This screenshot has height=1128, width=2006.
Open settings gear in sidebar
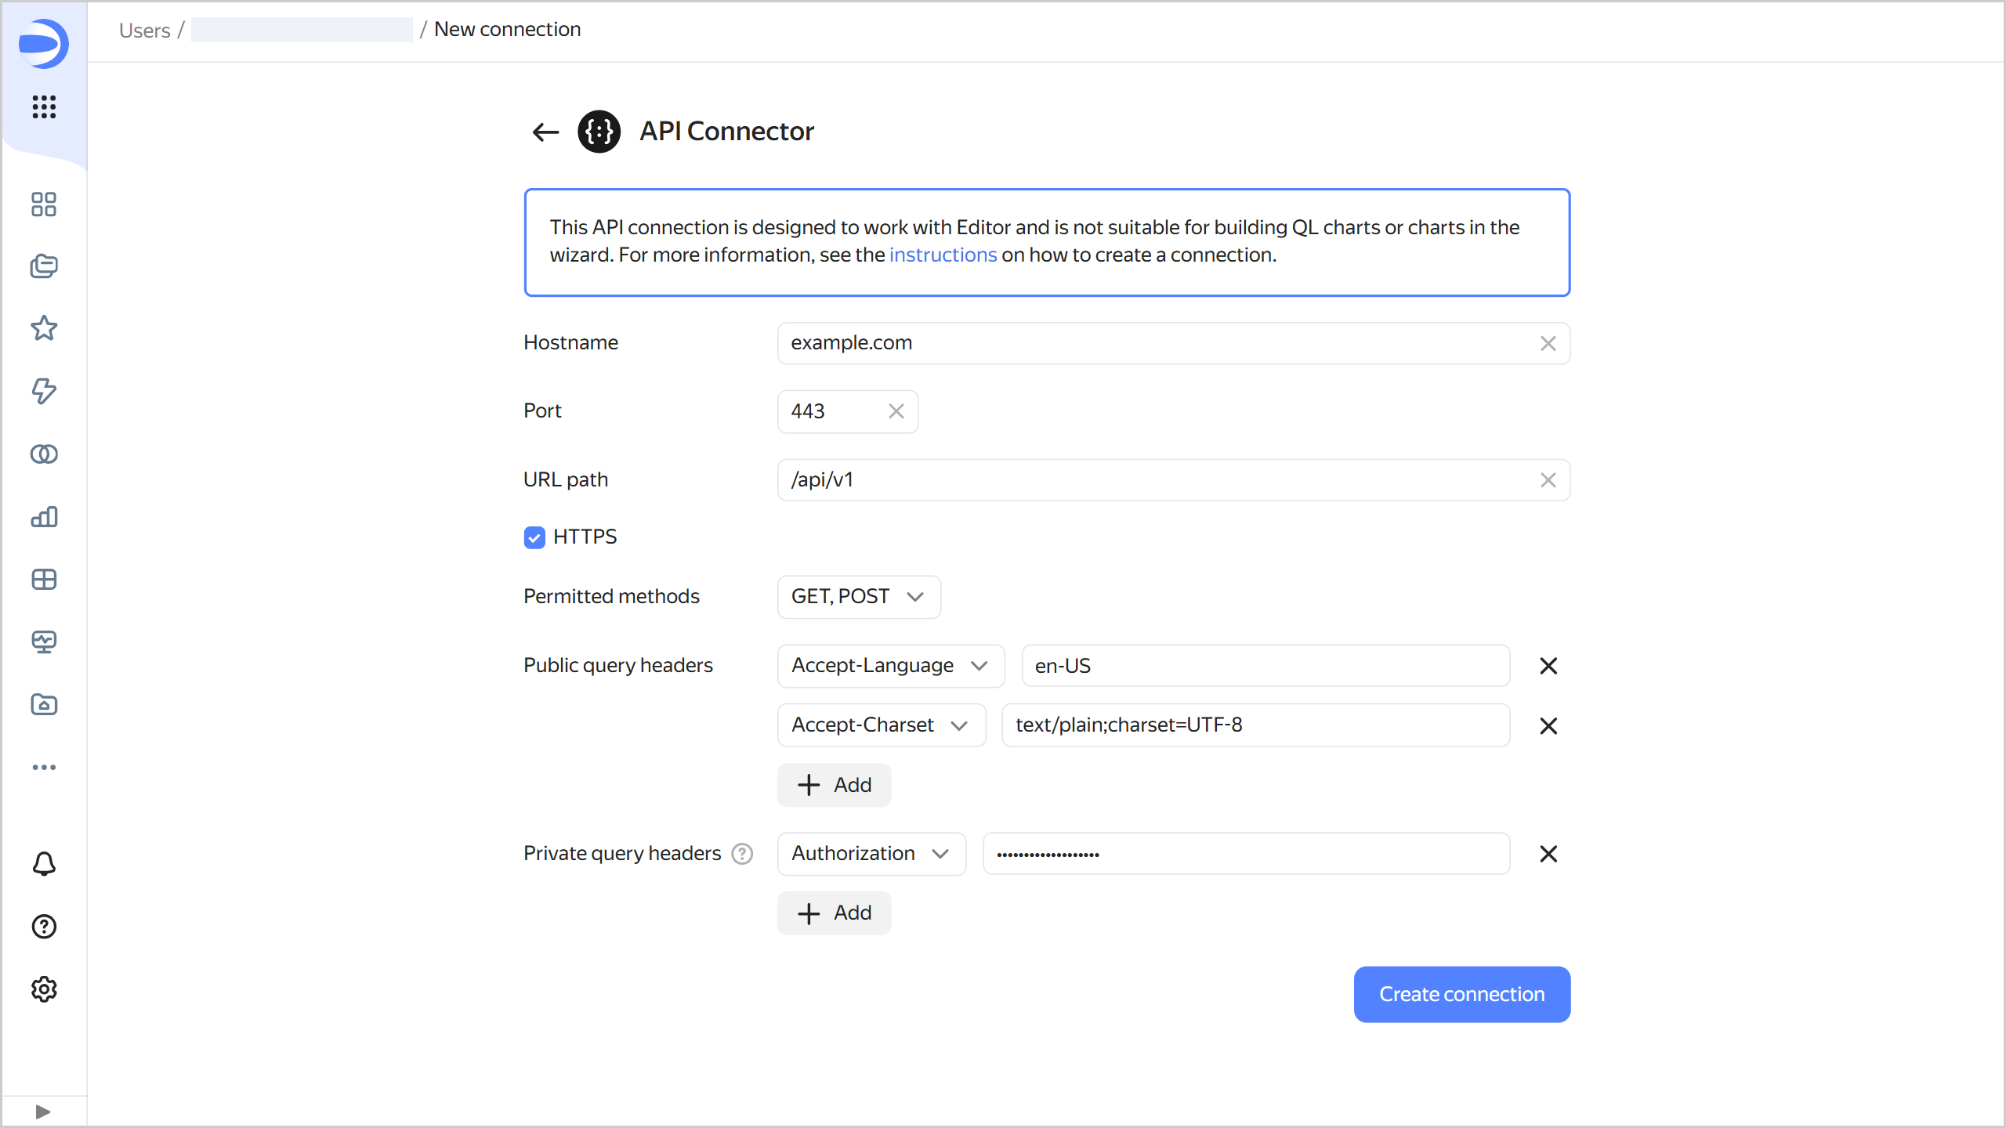[x=44, y=989]
